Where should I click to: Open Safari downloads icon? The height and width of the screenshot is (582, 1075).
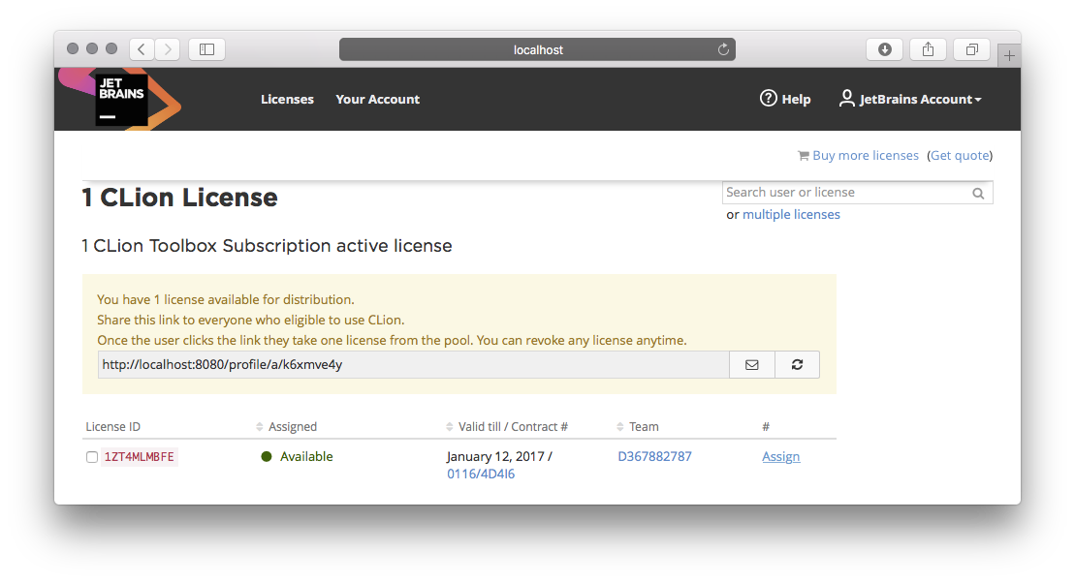[x=884, y=49]
